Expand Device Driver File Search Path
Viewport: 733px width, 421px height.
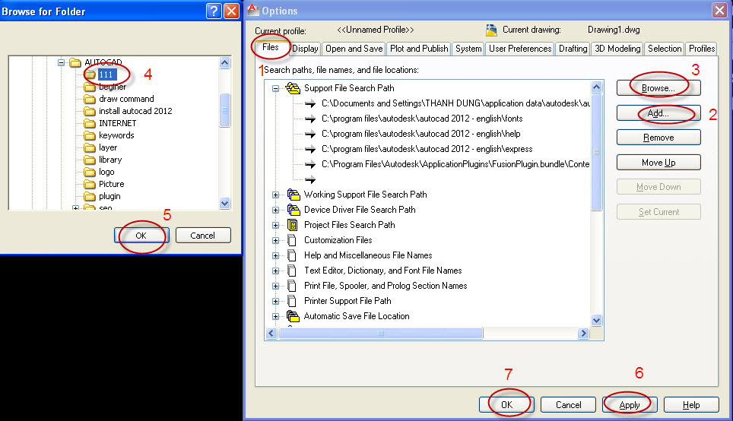(276, 210)
